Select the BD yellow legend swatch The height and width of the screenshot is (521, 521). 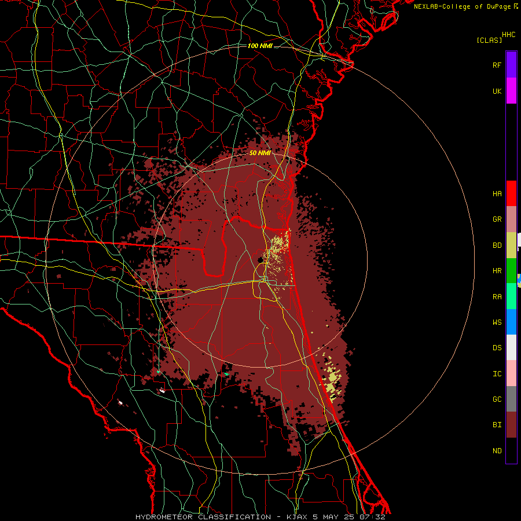[511, 245]
